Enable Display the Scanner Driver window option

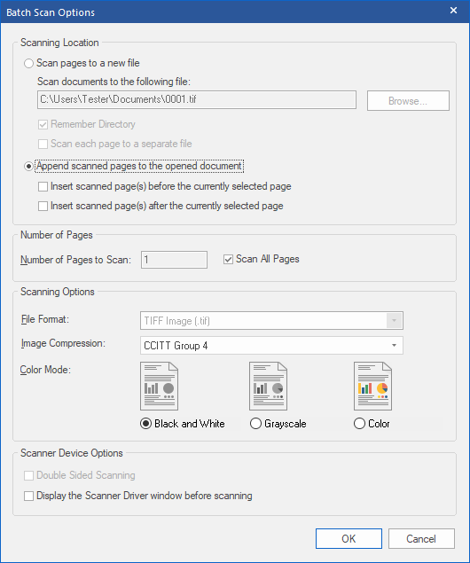pyautogui.click(x=28, y=496)
